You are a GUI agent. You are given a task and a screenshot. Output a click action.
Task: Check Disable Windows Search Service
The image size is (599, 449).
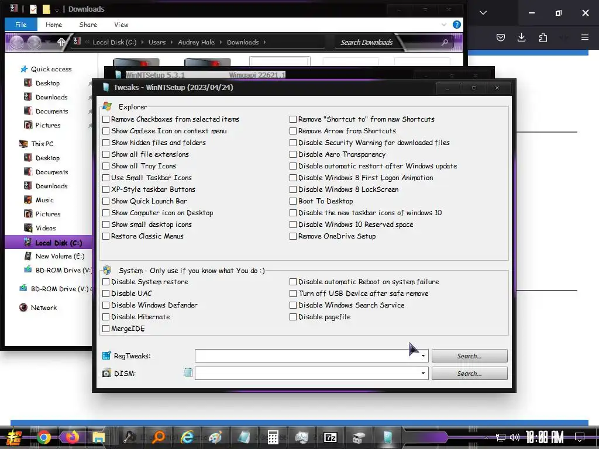pos(293,305)
